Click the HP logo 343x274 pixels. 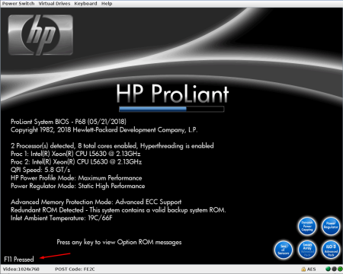click(x=40, y=35)
